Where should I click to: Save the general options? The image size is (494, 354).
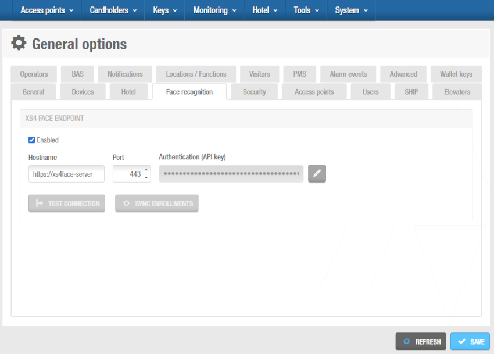(x=470, y=342)
